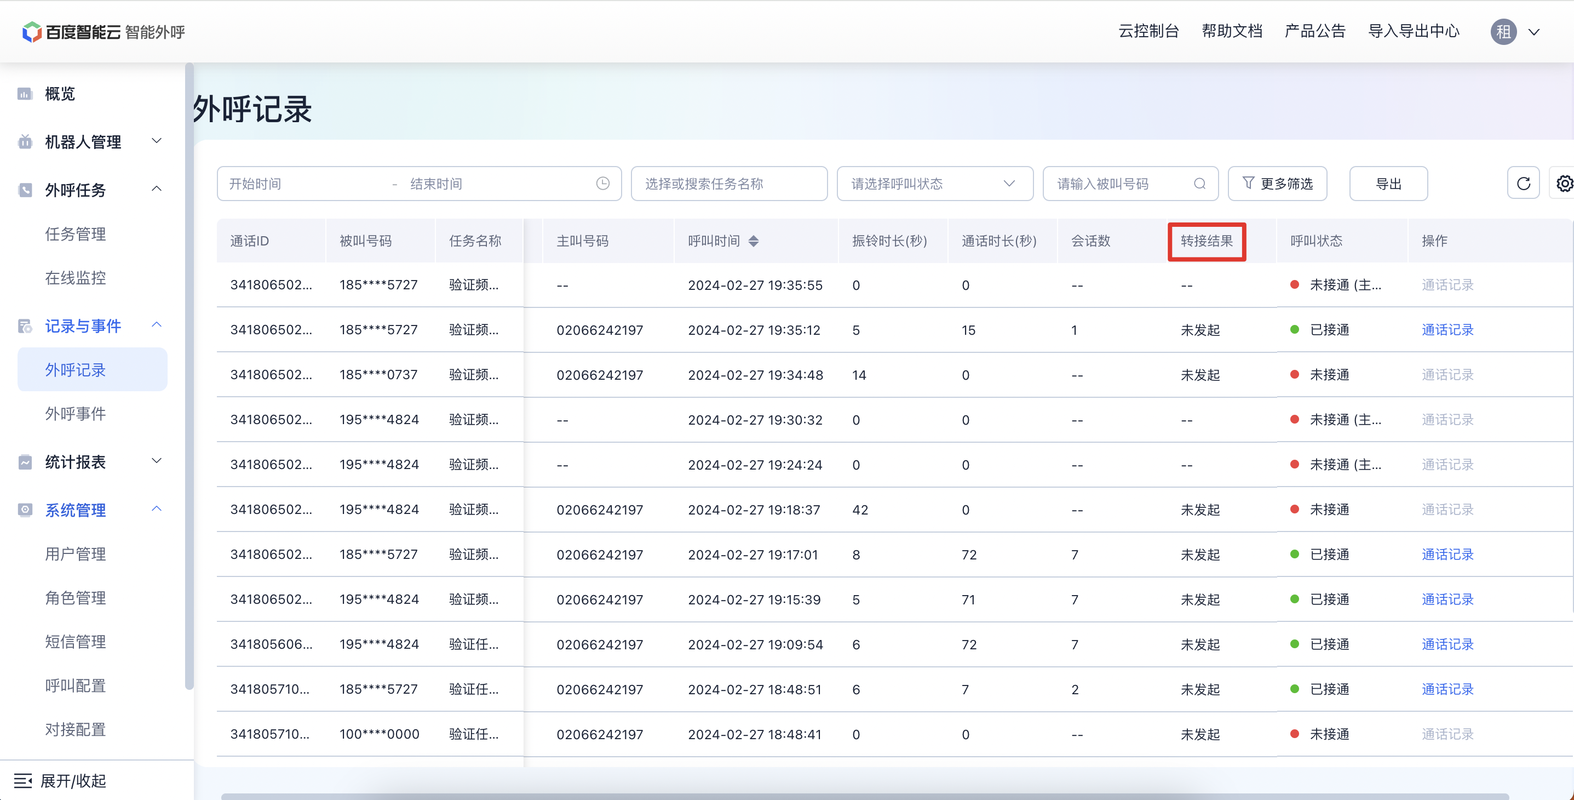
Task: Open 短信管理 in sidebar
Action: click(x=75, y=642)
